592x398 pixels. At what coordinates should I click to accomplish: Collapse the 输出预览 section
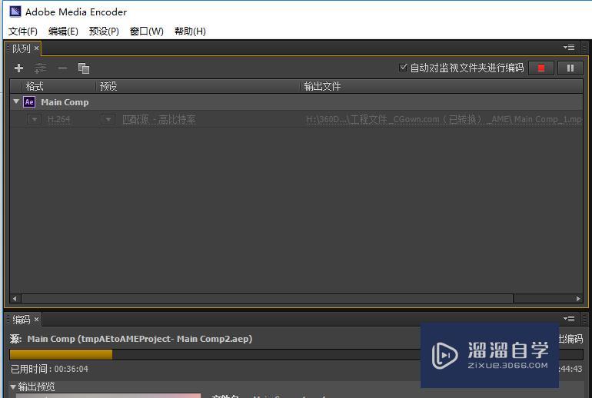(x=13, y=386)
